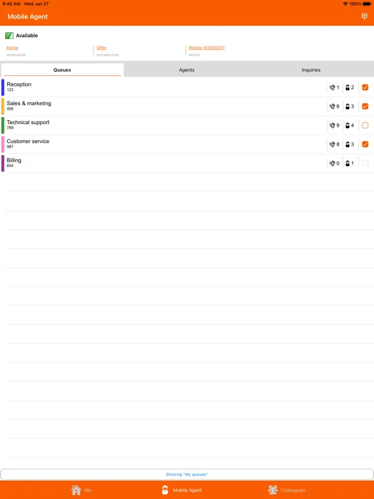The height and width of the screenshot is (499, 374).
Task: Click agents icon for Billing
Action: (347, 163)
